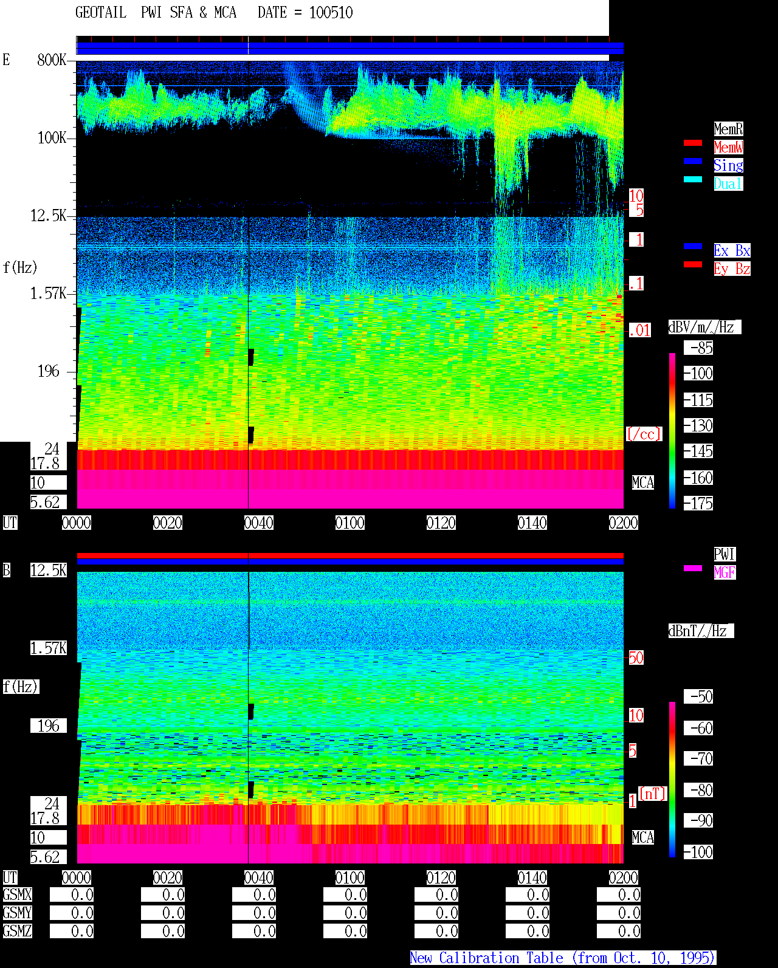This screenshot has width=778, height=968.
Task: Click the -50 magnetic color scale value
Action: (698, 696)
